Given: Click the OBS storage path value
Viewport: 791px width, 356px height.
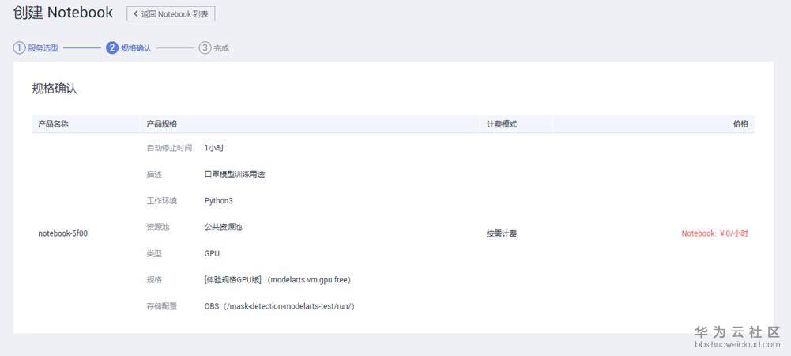Looking at the screenshot, I should coord(279,305).
